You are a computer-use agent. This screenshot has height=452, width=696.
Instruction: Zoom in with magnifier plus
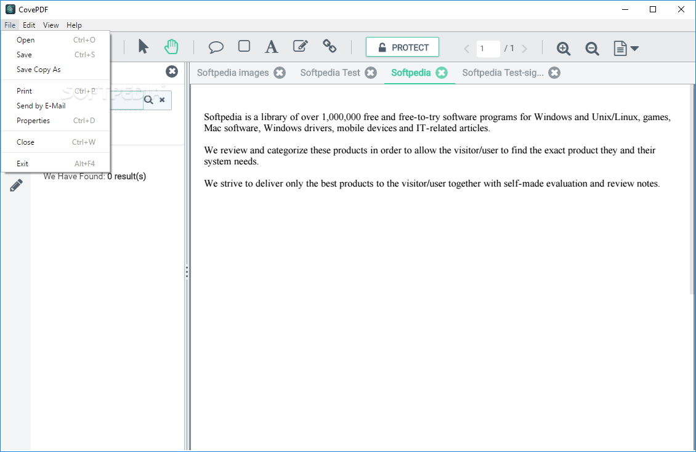pos(564,49)
